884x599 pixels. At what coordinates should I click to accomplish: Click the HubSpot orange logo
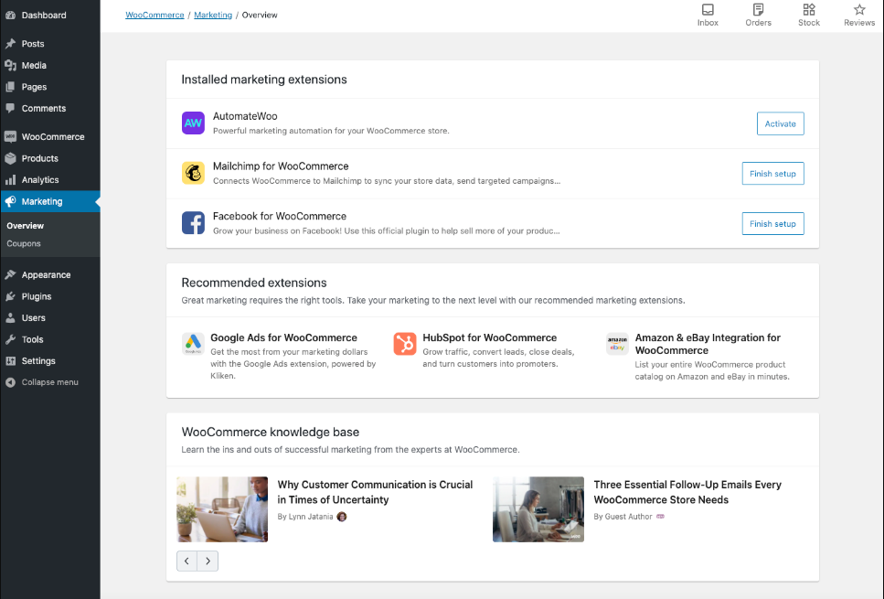(x=405, y=344)
